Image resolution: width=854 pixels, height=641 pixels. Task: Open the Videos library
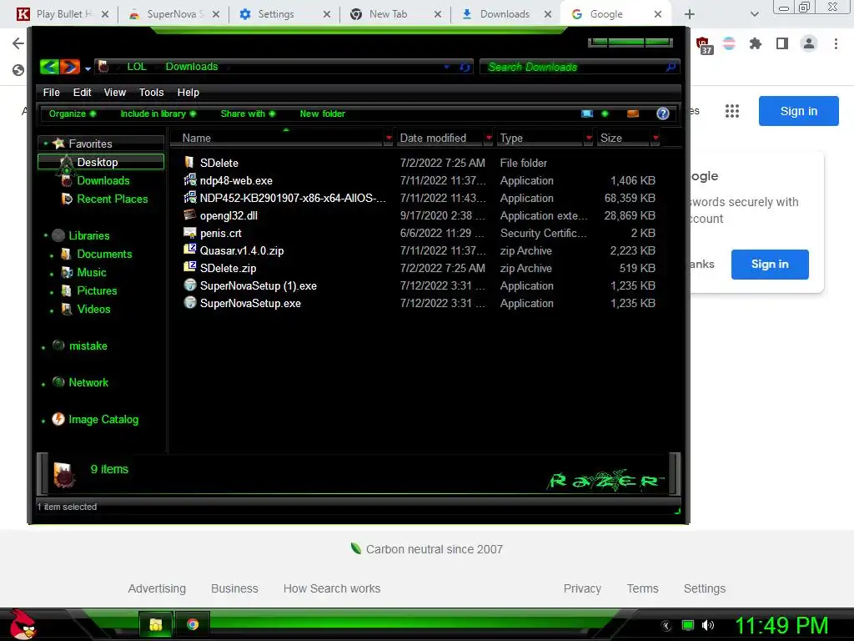[x=93, y=309]
